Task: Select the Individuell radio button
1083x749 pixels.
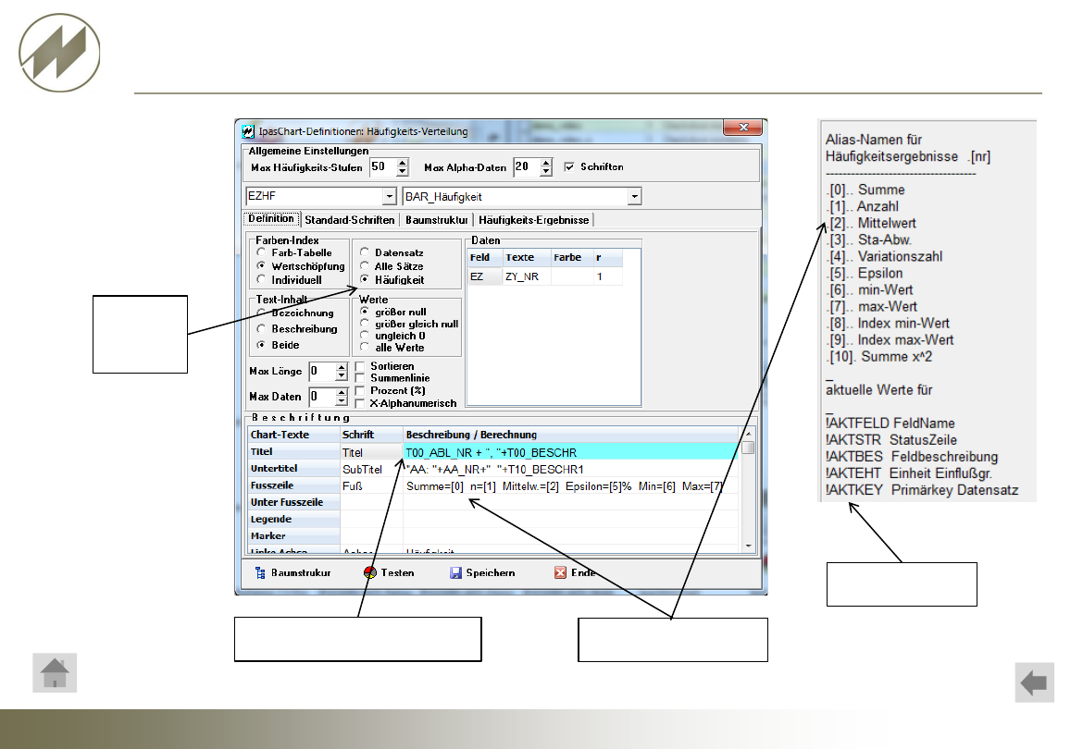Action: (x=261, y=279)
